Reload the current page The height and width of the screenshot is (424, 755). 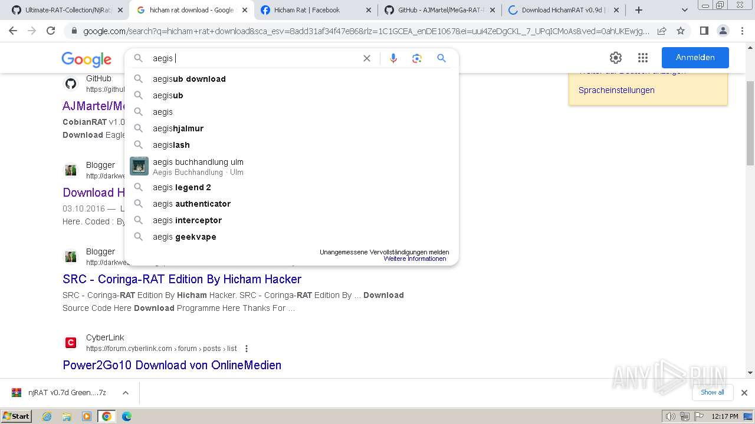click(51, 31)
